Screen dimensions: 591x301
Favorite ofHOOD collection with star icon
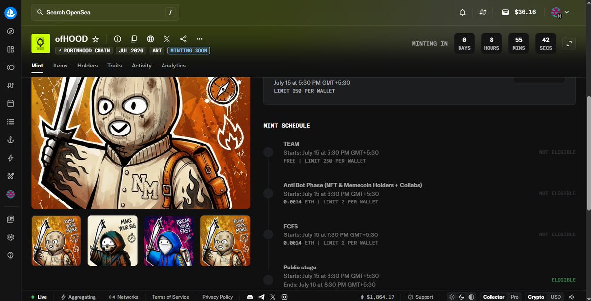point(96,39)
